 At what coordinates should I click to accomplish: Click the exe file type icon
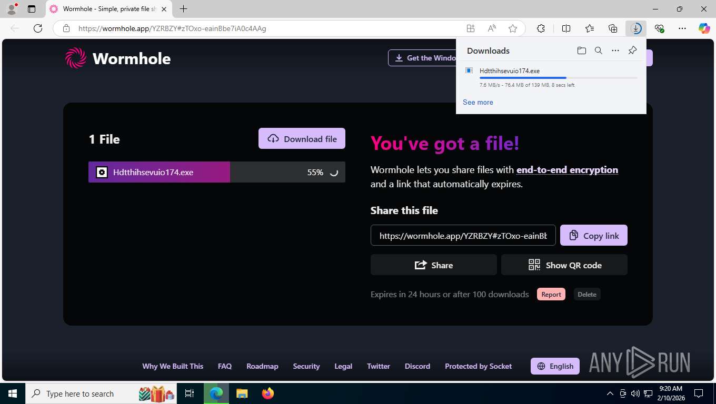102,172
